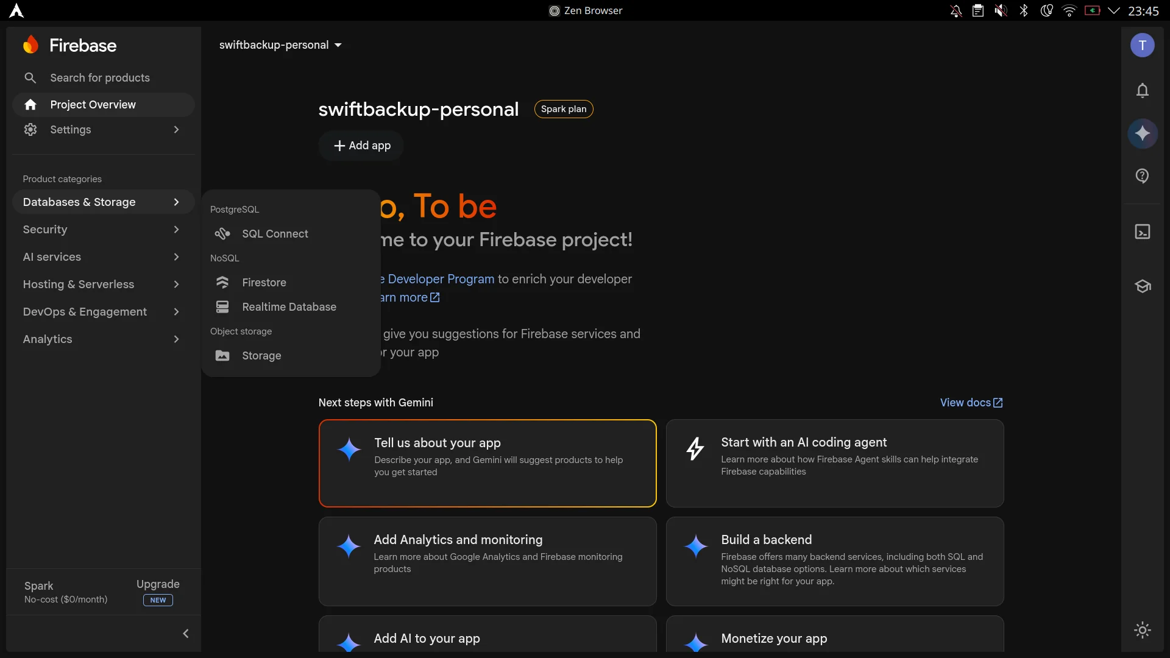The width and height of the screenshot is (1170, 658).
Task: Open the Start with an AI coding agent card
Action: coord(835,463)
